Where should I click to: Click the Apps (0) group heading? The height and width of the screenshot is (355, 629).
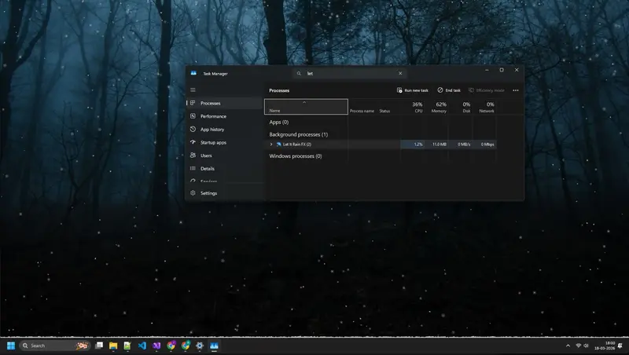coord(279,123)
